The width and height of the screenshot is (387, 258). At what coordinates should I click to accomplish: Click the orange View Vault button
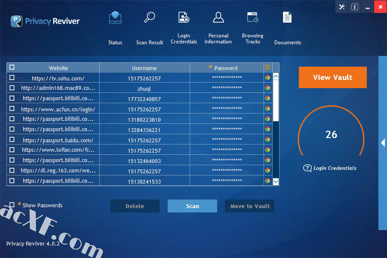coord(332,77)
